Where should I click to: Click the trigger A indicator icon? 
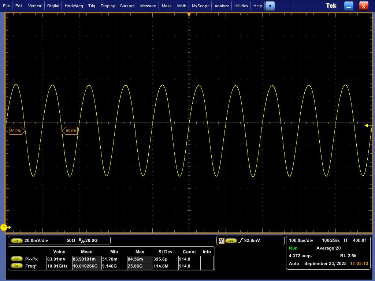pos(221,241)
